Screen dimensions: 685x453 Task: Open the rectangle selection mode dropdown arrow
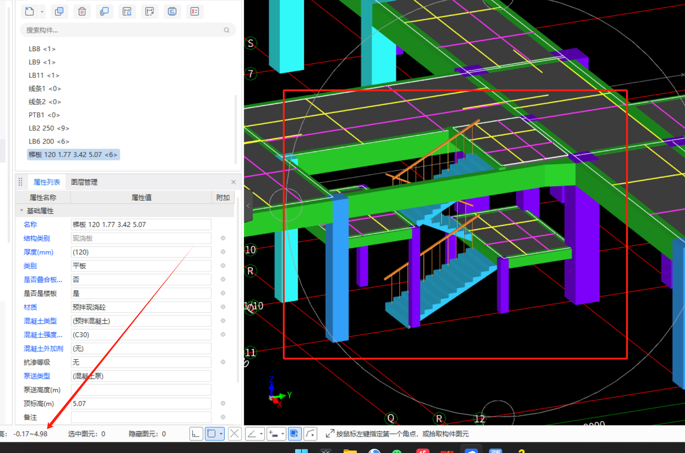pyautogui.click(x=221, y=434)
